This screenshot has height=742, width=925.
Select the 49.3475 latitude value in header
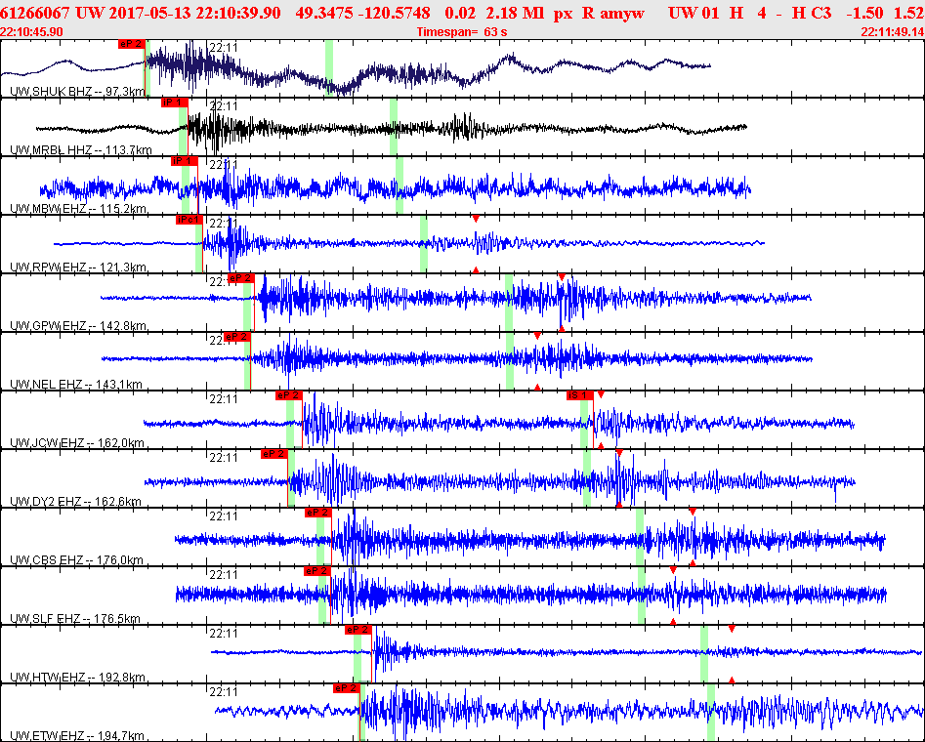pos(324,13)
